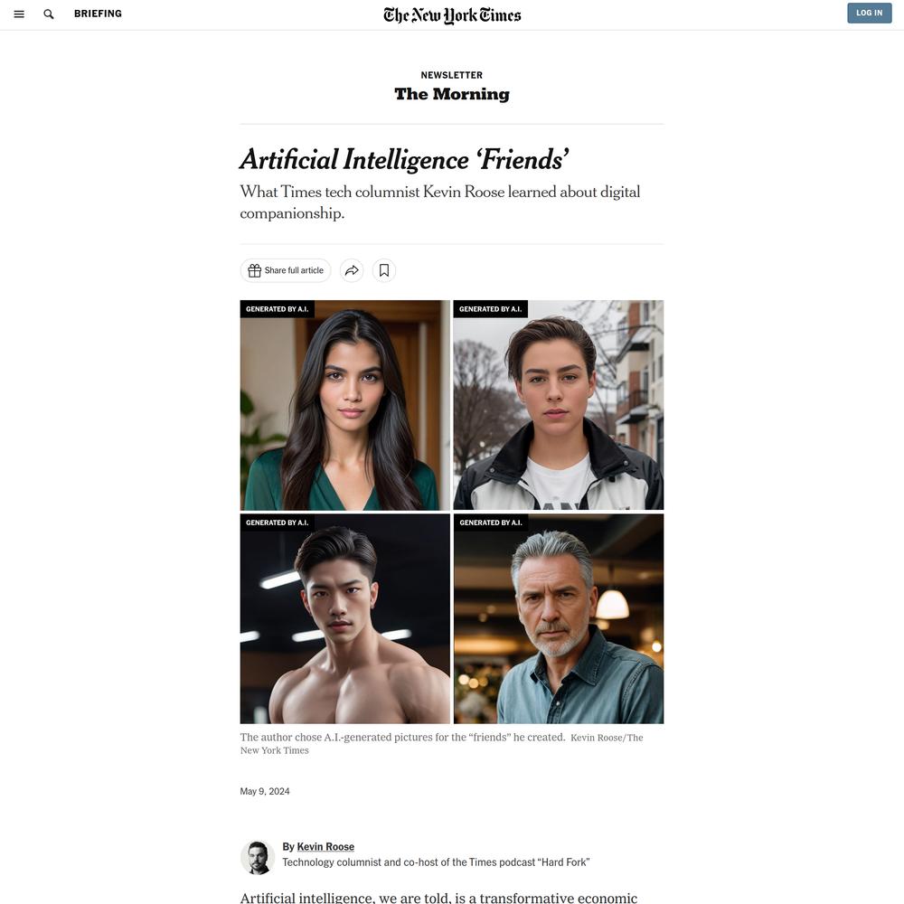This screenshot has width=904, height=904.
Task: Open the hamburger sections menu
Action: pos(19,14)
